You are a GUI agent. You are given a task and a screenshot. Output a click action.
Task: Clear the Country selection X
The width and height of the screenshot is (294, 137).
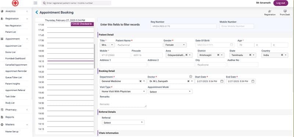coord(282,55)
